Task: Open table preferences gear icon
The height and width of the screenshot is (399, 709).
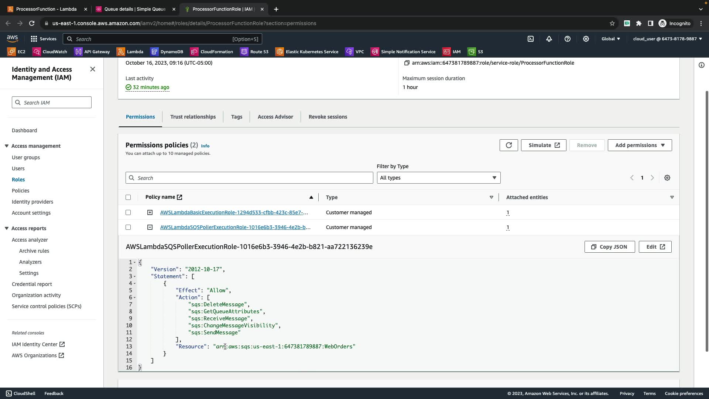Action: click(x=667, y=178)
